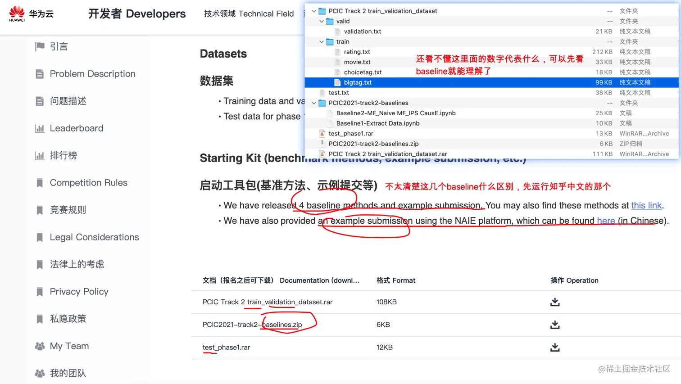This screenshot has width=681, height=384.
Task: Click the train folder icon in the file list
Action: [x=330, y=41]
